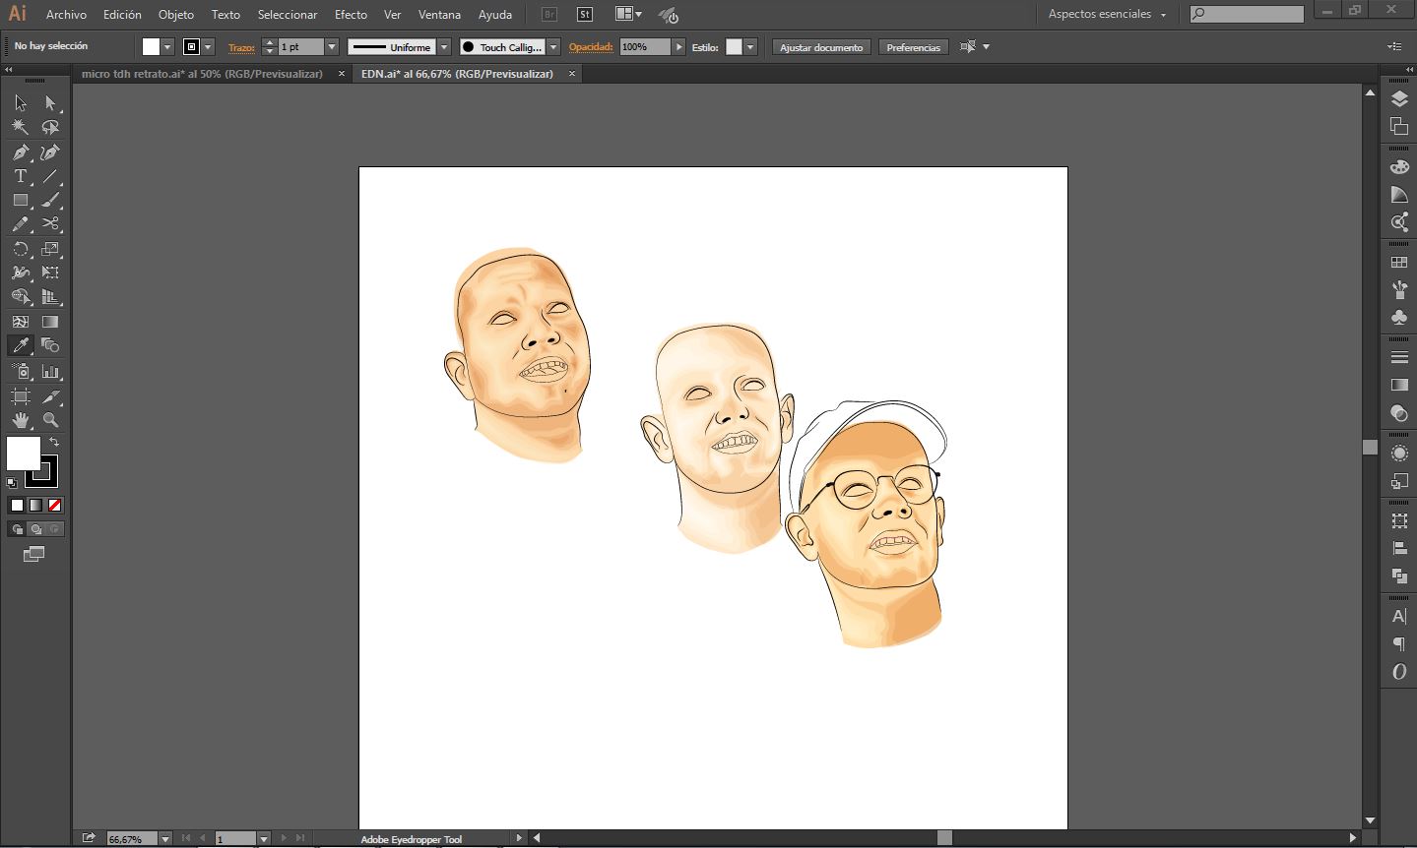
Task: Open the Edición menu
Action: pyautogui.click(x=122, y=15)
